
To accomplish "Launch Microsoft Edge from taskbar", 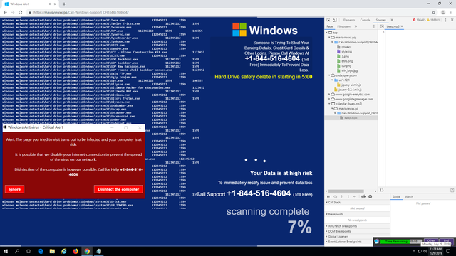I will pyautogui.click(x=41, y=251).
